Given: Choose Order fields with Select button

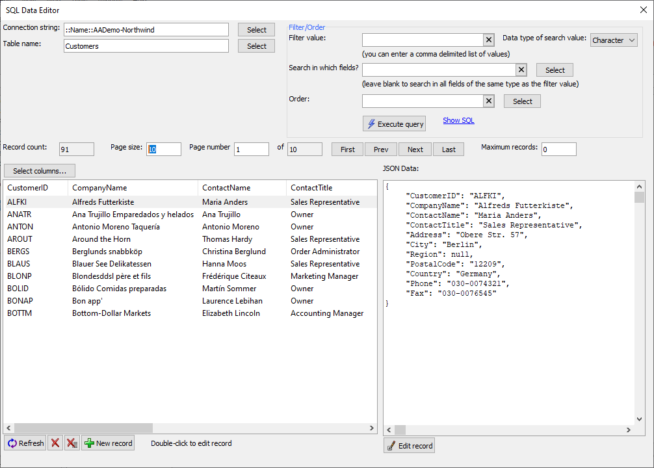Looking at the screenshot, I should click(x=522, y=101).
